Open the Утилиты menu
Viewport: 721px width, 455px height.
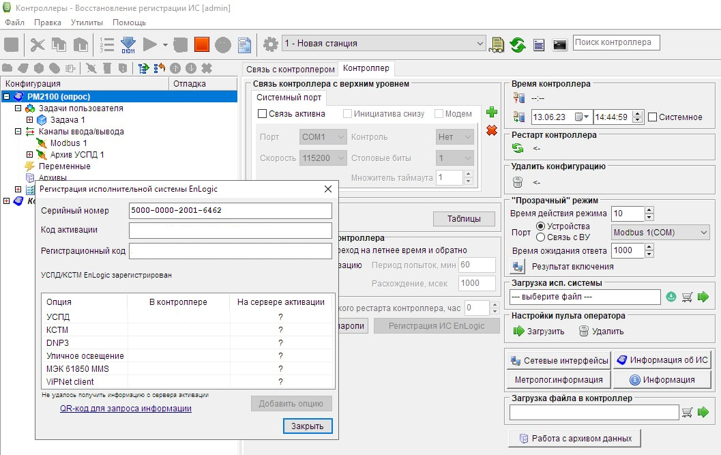coord(87,22)
